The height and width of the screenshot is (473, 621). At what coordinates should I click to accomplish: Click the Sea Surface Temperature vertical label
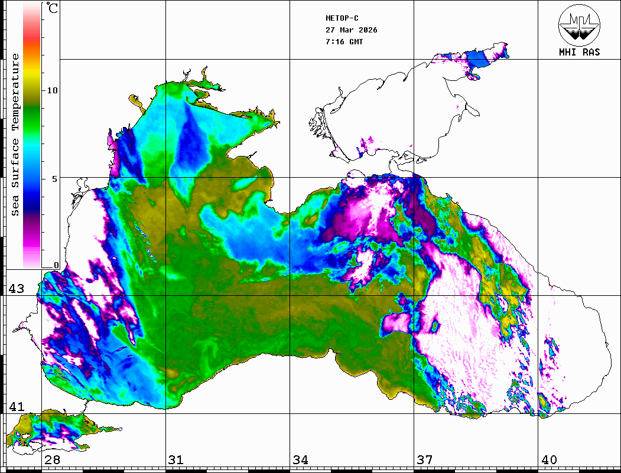(x=15, y=135)
